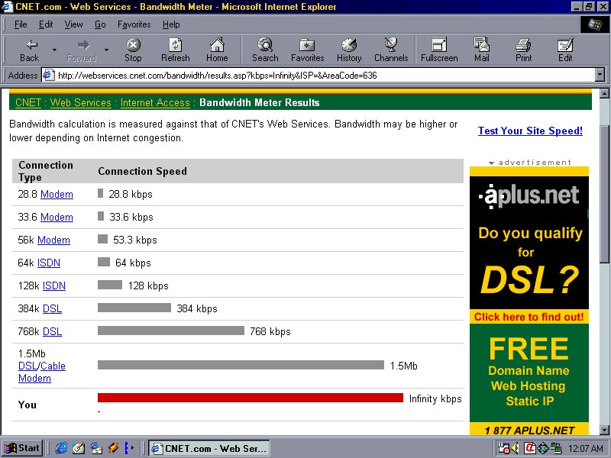Click the gray 1.5Mb speed bar
Screen dimensions: 611x458
pyautogui.click(x=241, y=365)
